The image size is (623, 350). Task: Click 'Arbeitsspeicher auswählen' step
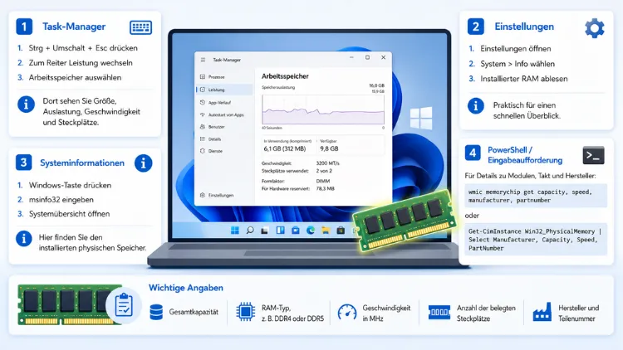click(75, 78)
